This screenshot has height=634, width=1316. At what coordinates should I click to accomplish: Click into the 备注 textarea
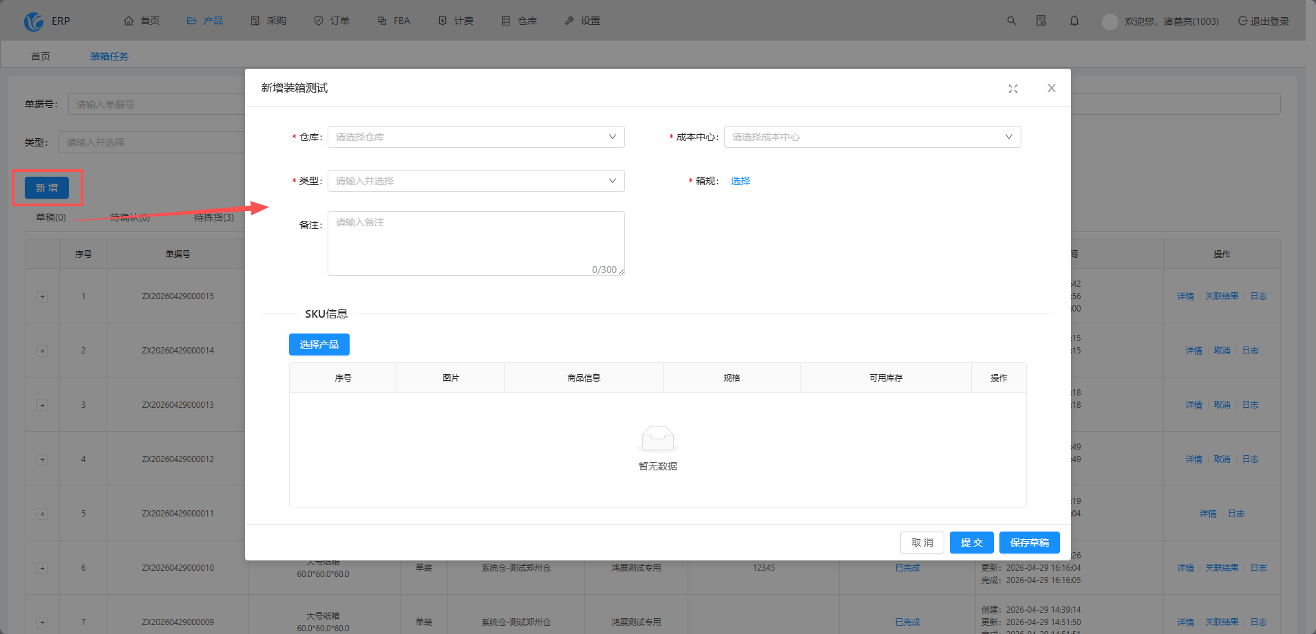pos(476,243)
